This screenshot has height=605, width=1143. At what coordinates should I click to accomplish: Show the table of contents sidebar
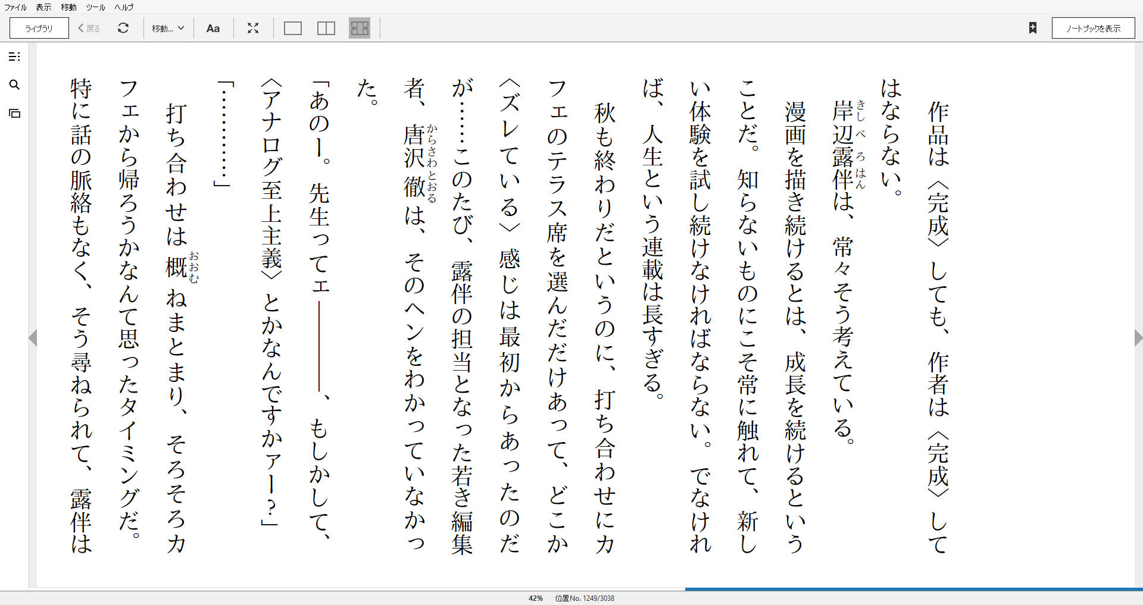[15, 57]
